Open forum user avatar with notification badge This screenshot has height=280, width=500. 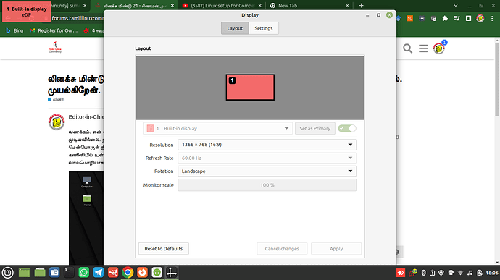point(439,48)
